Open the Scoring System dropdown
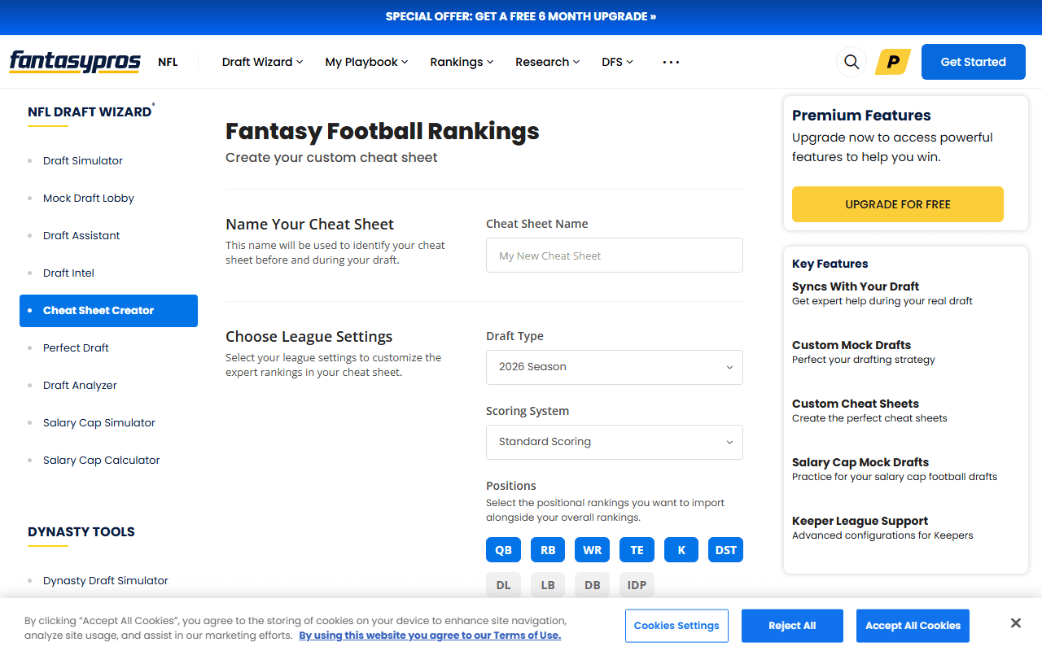 click(x=615, y=442)
